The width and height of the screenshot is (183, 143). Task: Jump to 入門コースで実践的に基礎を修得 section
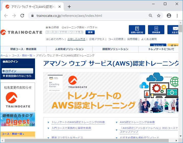tap(71, 128)
